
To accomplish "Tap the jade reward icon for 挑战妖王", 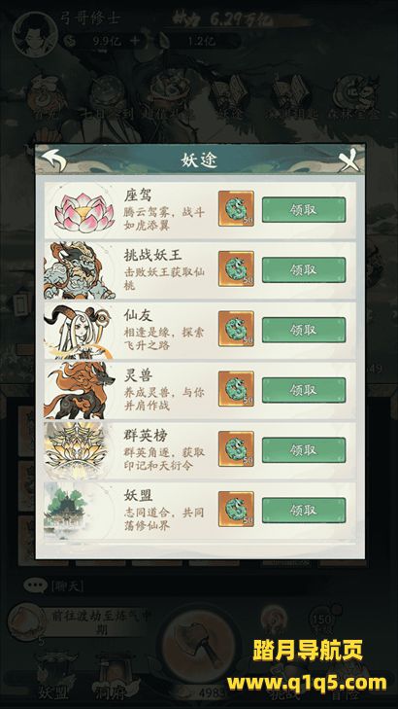I will (236, 268).
